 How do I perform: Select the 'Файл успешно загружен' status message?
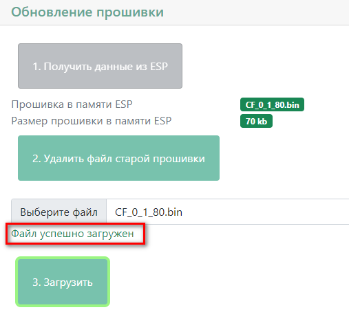click(x=72, y=234)
